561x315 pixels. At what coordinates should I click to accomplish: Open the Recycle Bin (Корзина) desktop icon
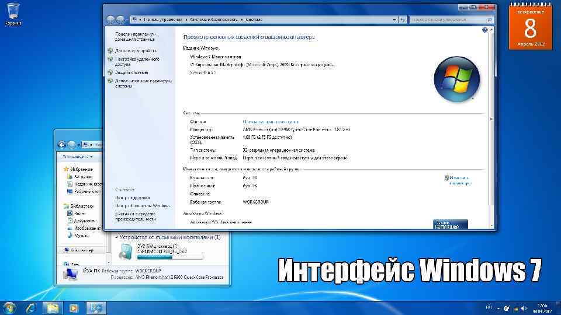(13, 14)
